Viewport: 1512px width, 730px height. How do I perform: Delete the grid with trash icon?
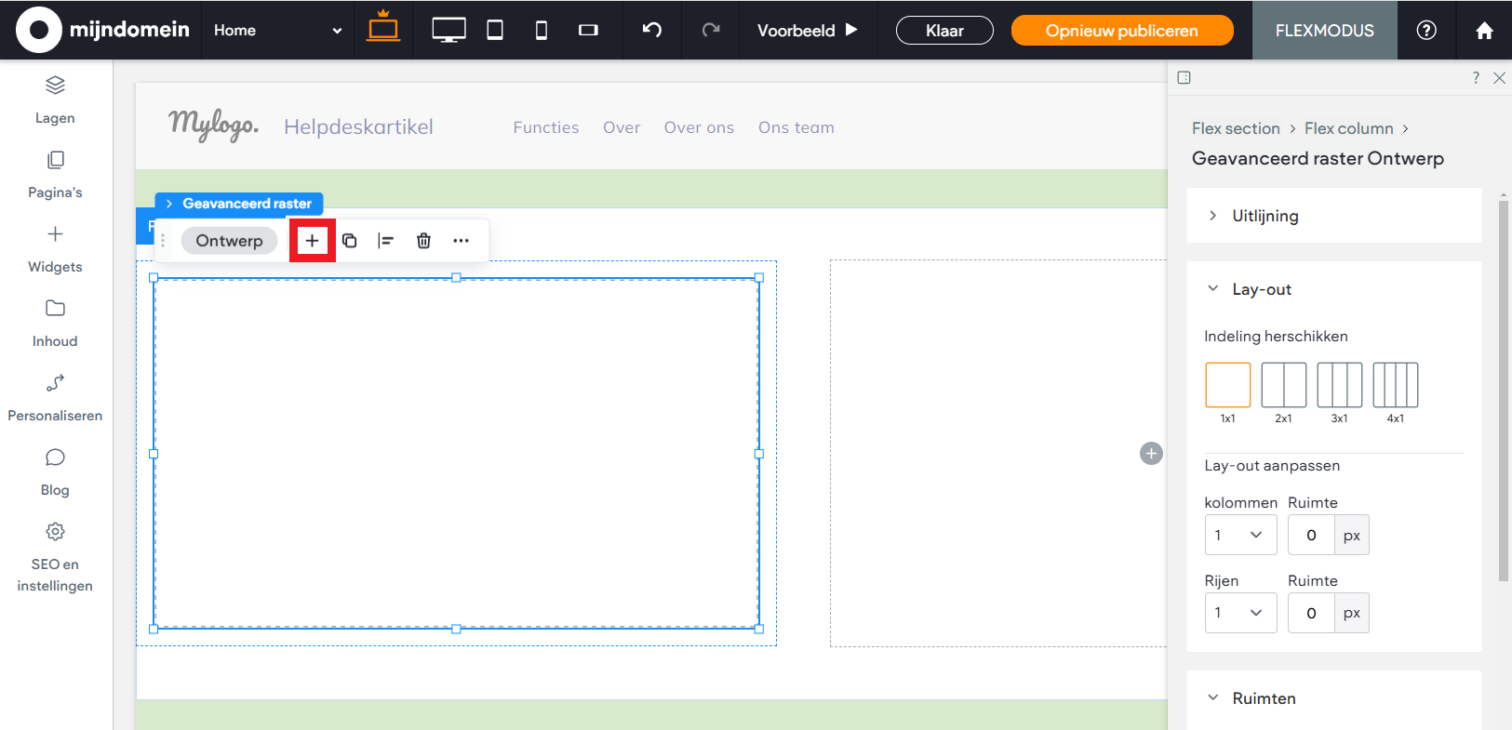point(423,241)
